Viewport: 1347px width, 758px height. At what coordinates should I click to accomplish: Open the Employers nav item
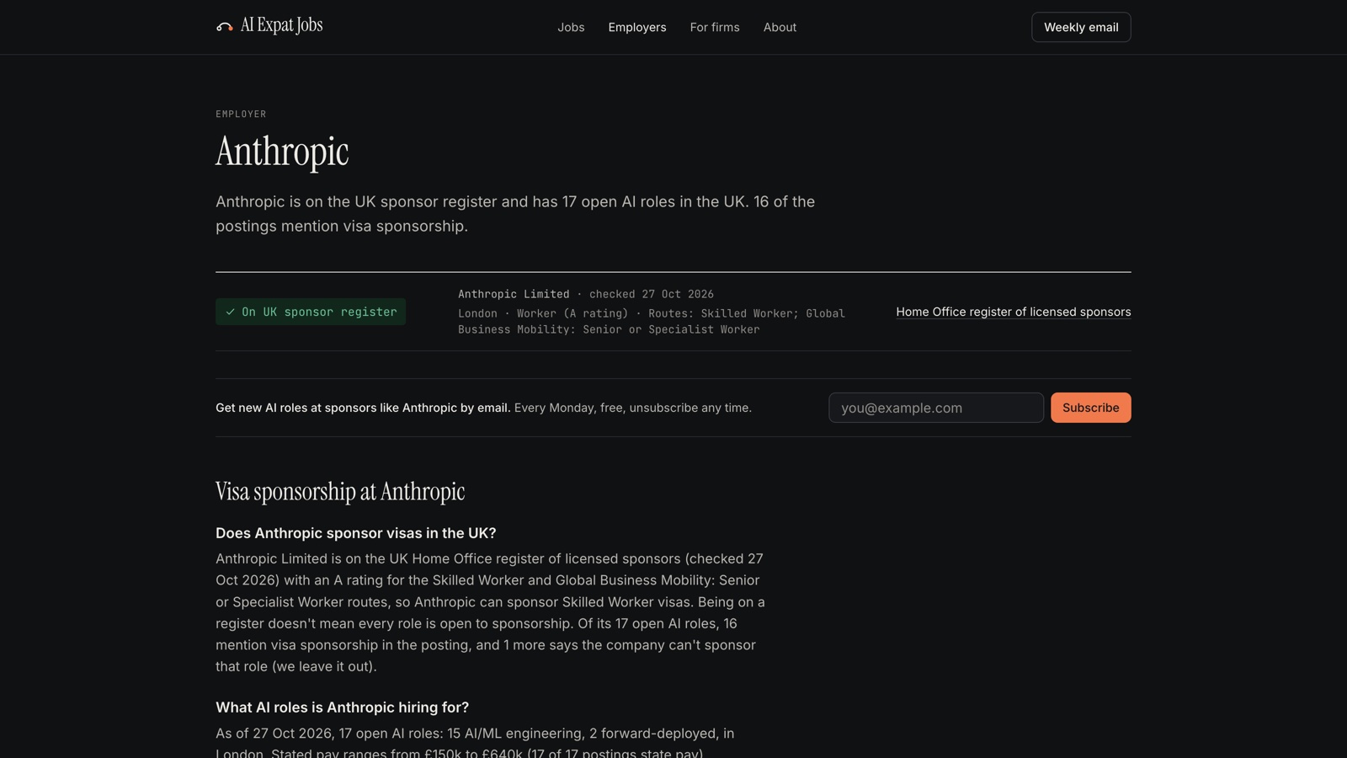pyautogui.click(x=637, y=27)
